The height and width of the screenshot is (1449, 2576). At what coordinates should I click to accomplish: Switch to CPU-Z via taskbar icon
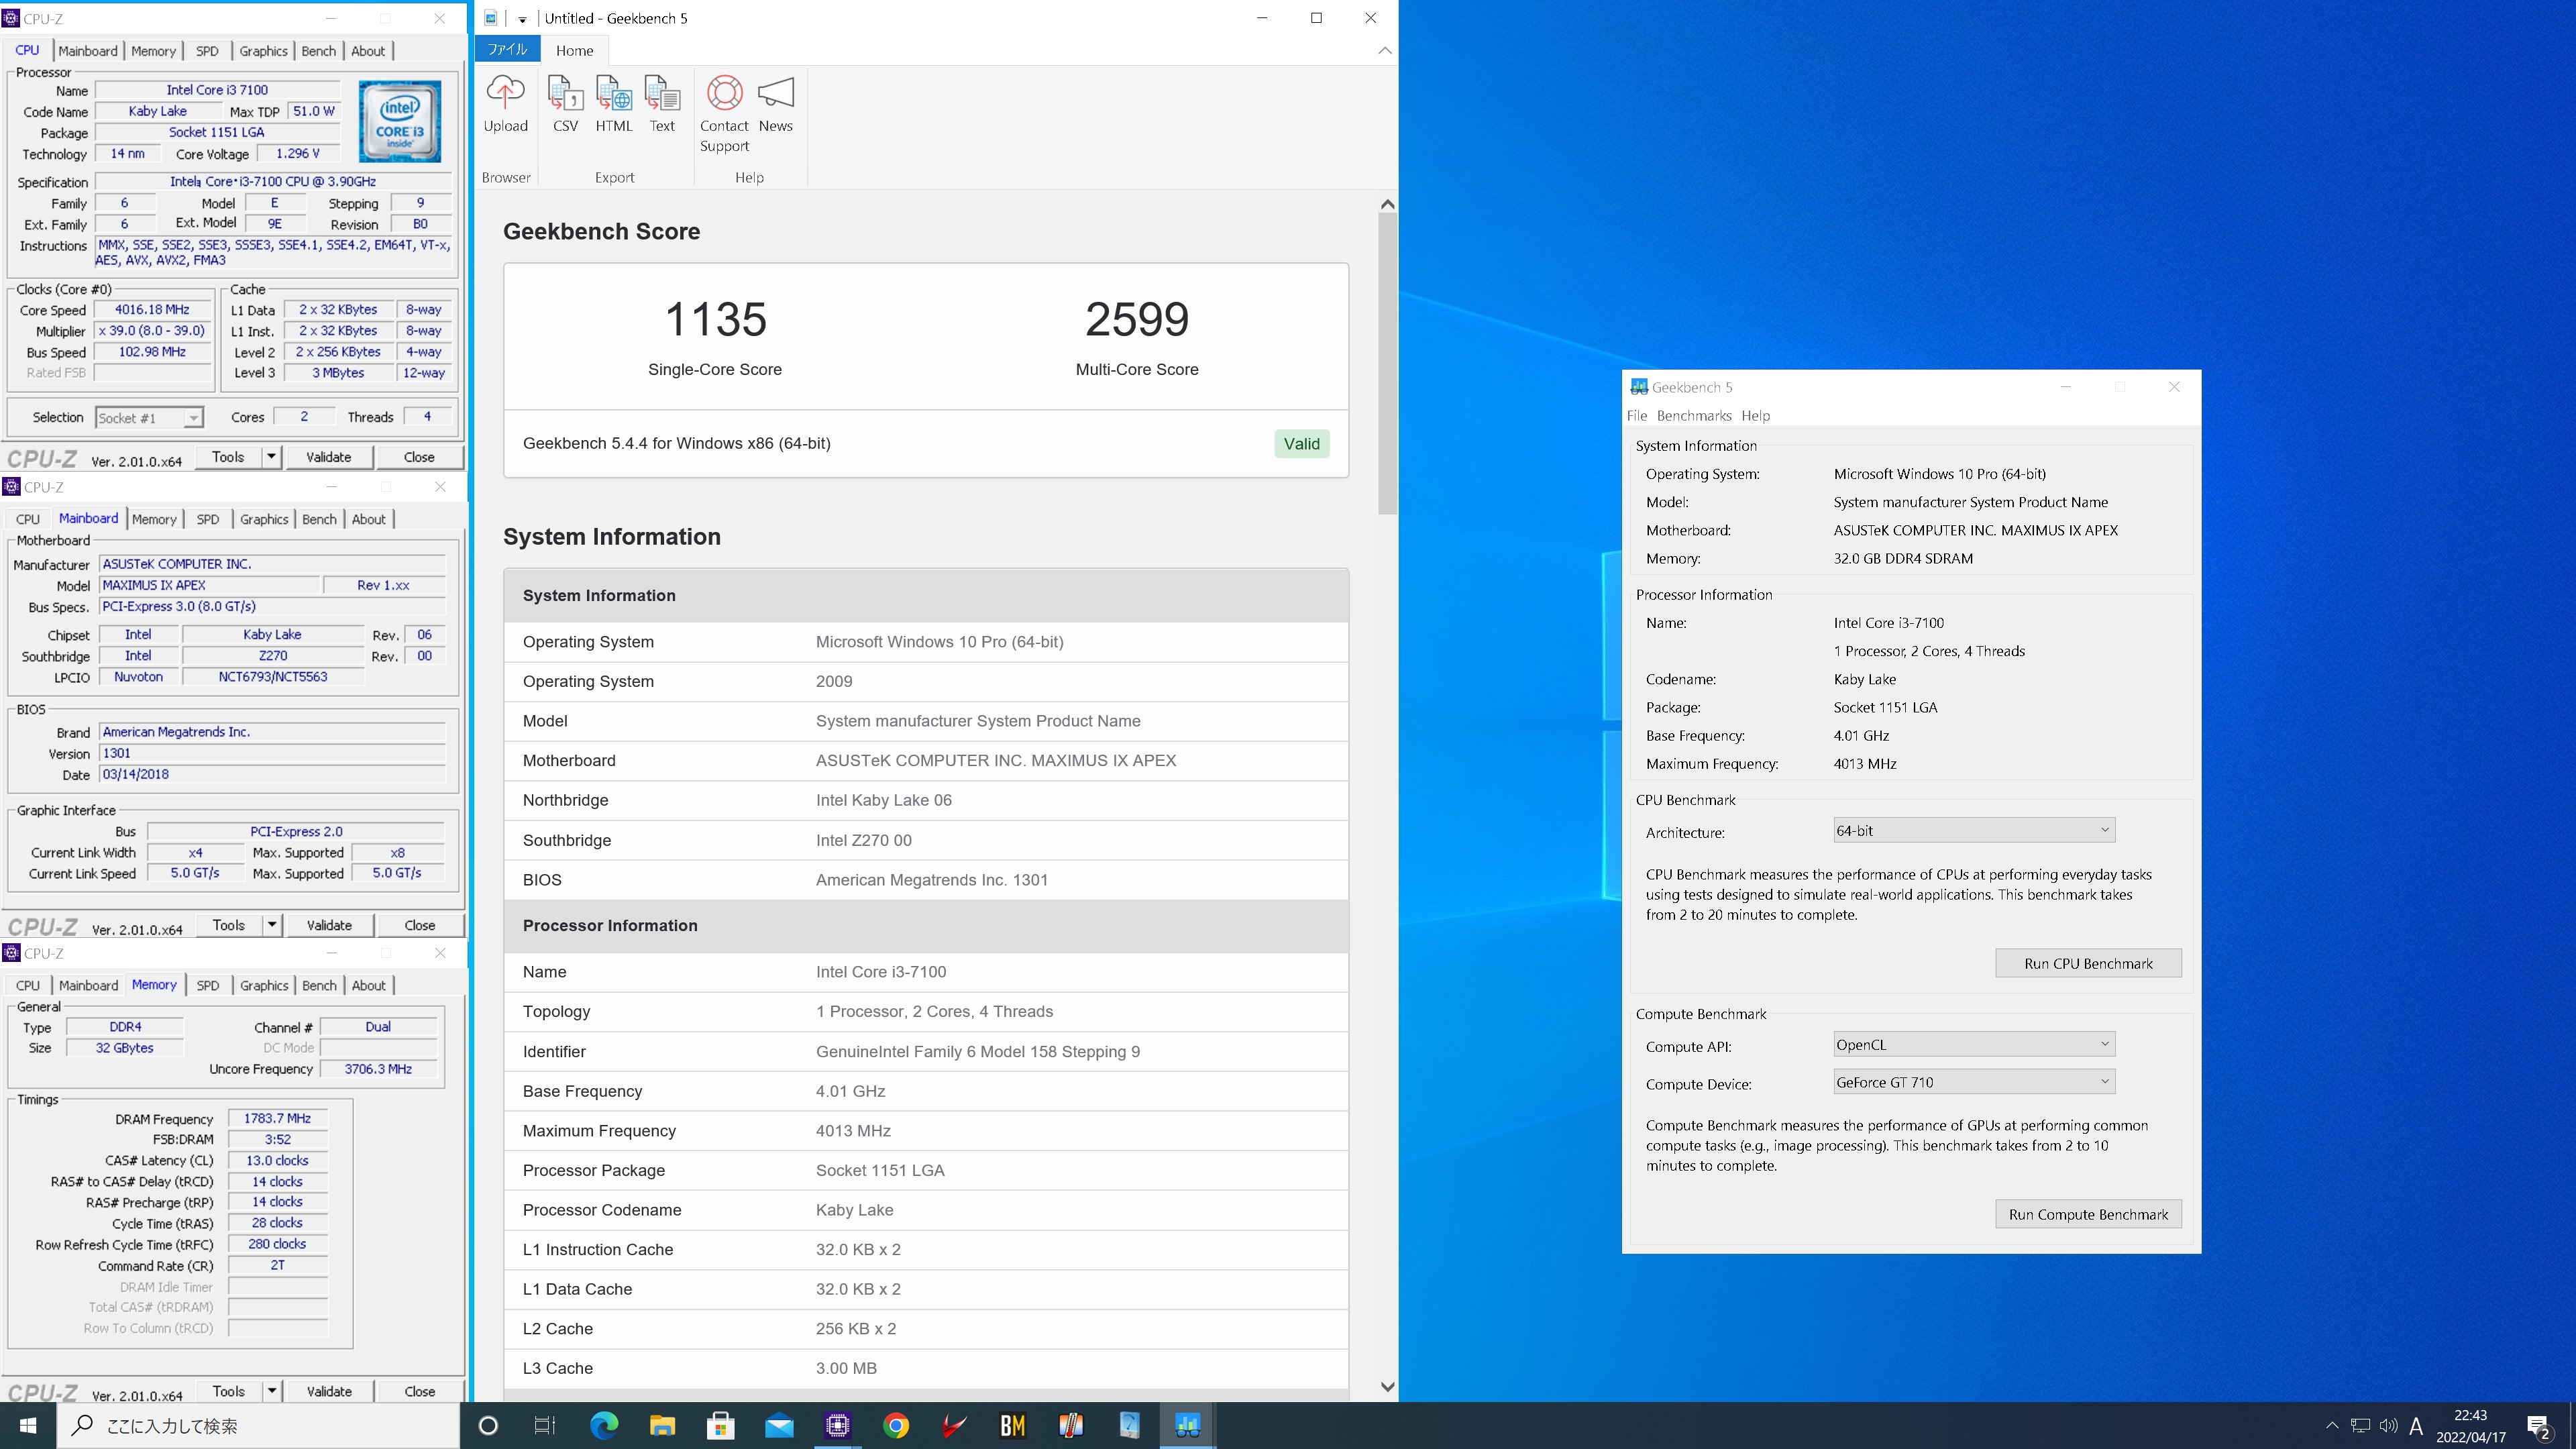pyautogui.click(x=837, y=1426)
